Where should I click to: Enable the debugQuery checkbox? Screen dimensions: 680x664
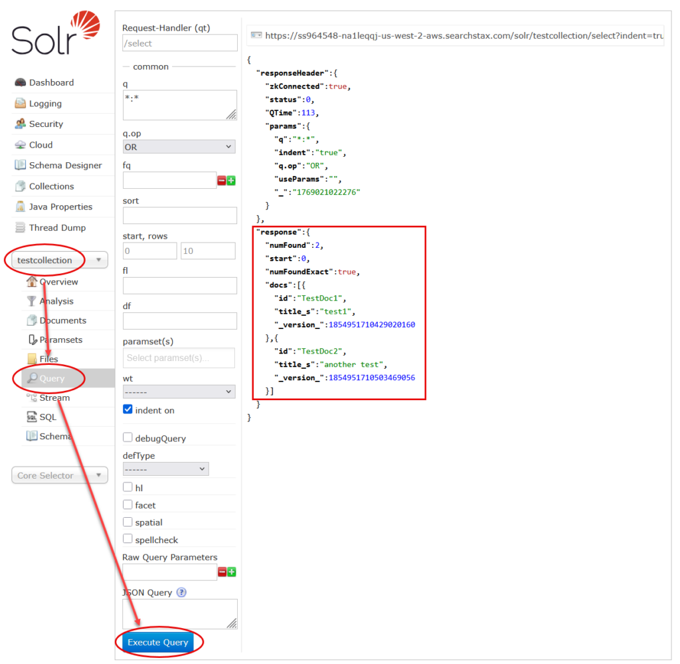127,437
